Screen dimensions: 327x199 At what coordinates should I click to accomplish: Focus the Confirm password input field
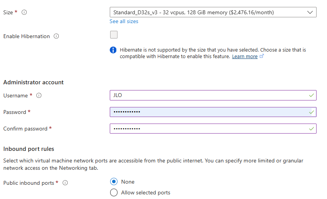point(213,129)
